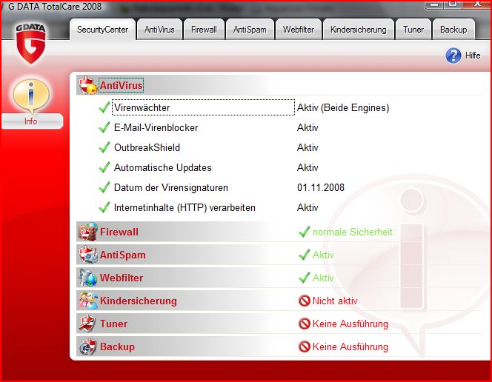The height and width of the screenshot is (382, 492).
Task: Click the E-Mail-Virenblocker Aktiv status
Action: pyautogui.click(x=307, y=127)
